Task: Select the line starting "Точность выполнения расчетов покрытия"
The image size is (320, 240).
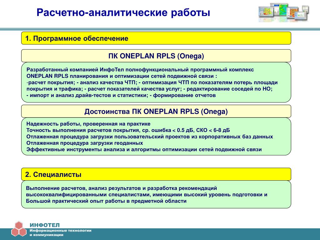Action: tap(128, 130)
